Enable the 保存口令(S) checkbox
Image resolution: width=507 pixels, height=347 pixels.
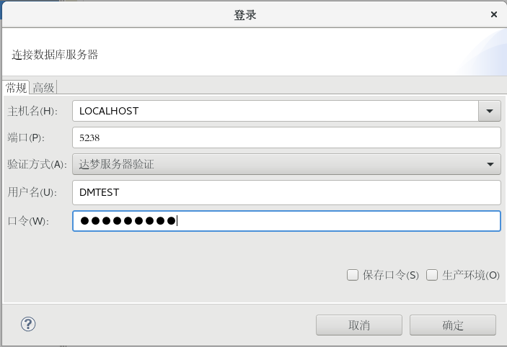pyautogui.click(x=353, y=275)
